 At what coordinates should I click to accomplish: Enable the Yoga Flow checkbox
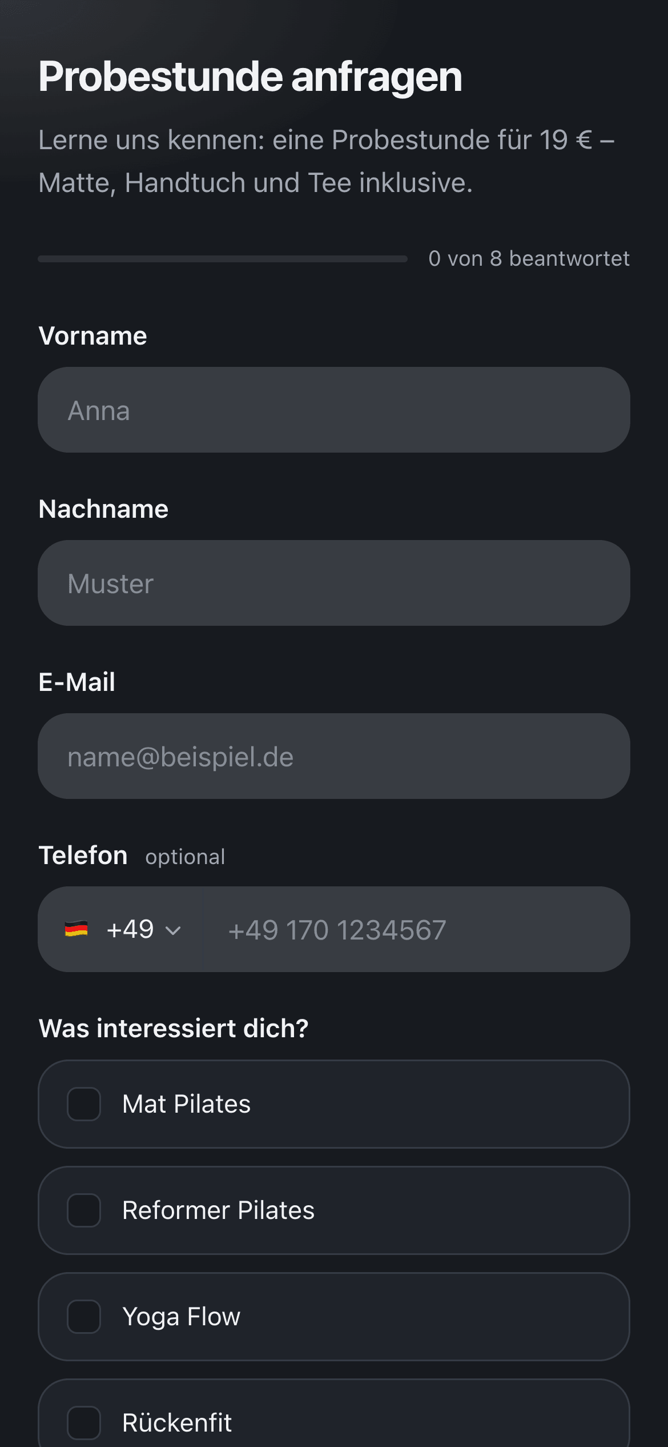tap(84, 1317)
